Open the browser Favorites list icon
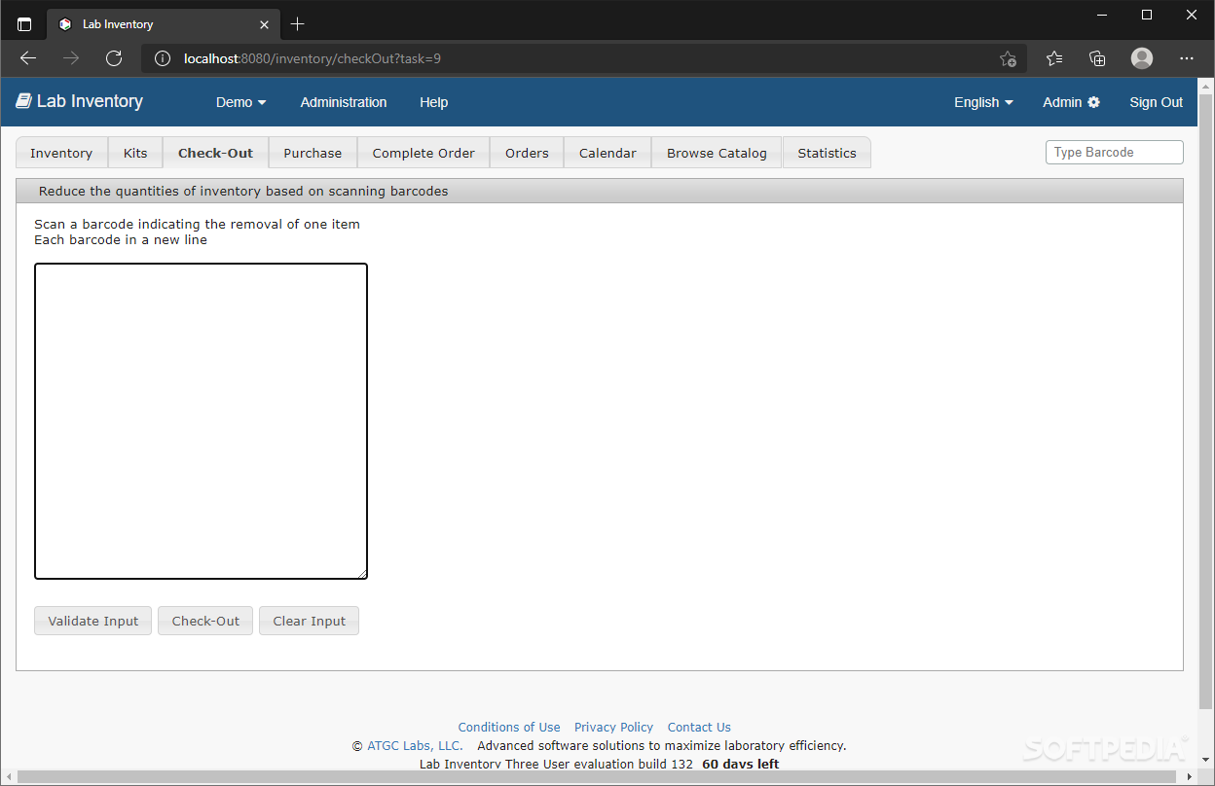 [1054, 58]
